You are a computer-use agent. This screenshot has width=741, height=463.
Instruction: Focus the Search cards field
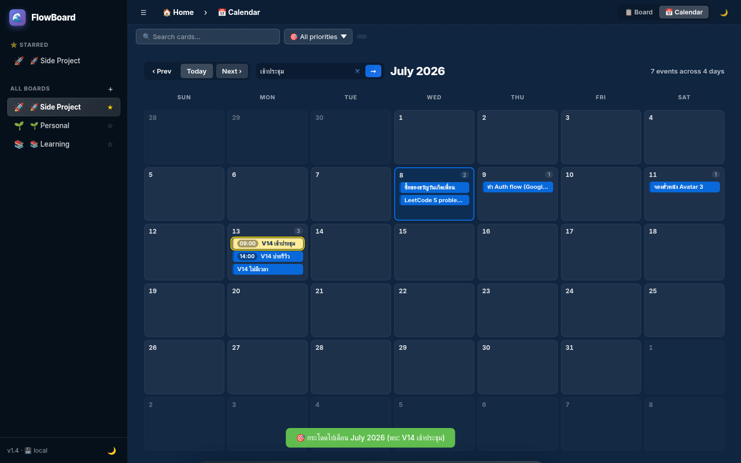click(x=208, y=37)
